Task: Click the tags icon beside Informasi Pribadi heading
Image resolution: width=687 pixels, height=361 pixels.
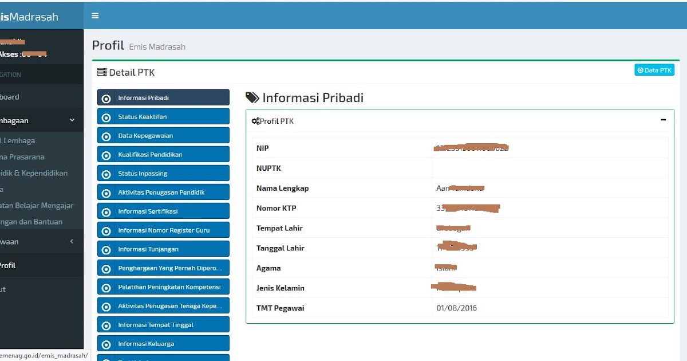Action: pyautogui.click(x=252, y=98)
